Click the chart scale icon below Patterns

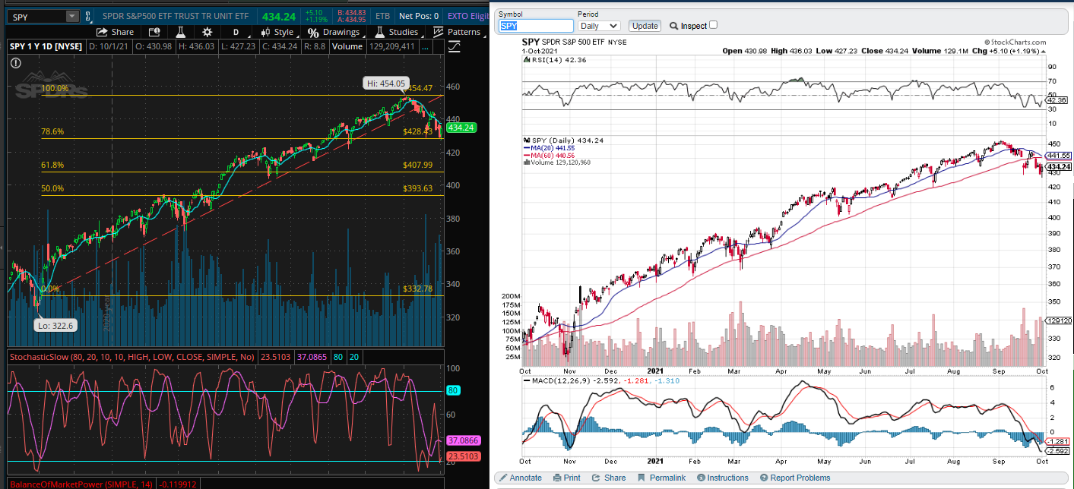(x=455, y=47)
